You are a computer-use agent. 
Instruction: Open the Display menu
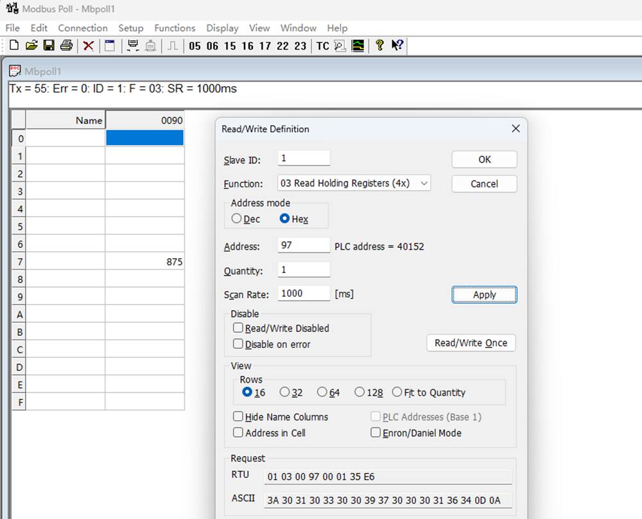(x=222, y=28)
